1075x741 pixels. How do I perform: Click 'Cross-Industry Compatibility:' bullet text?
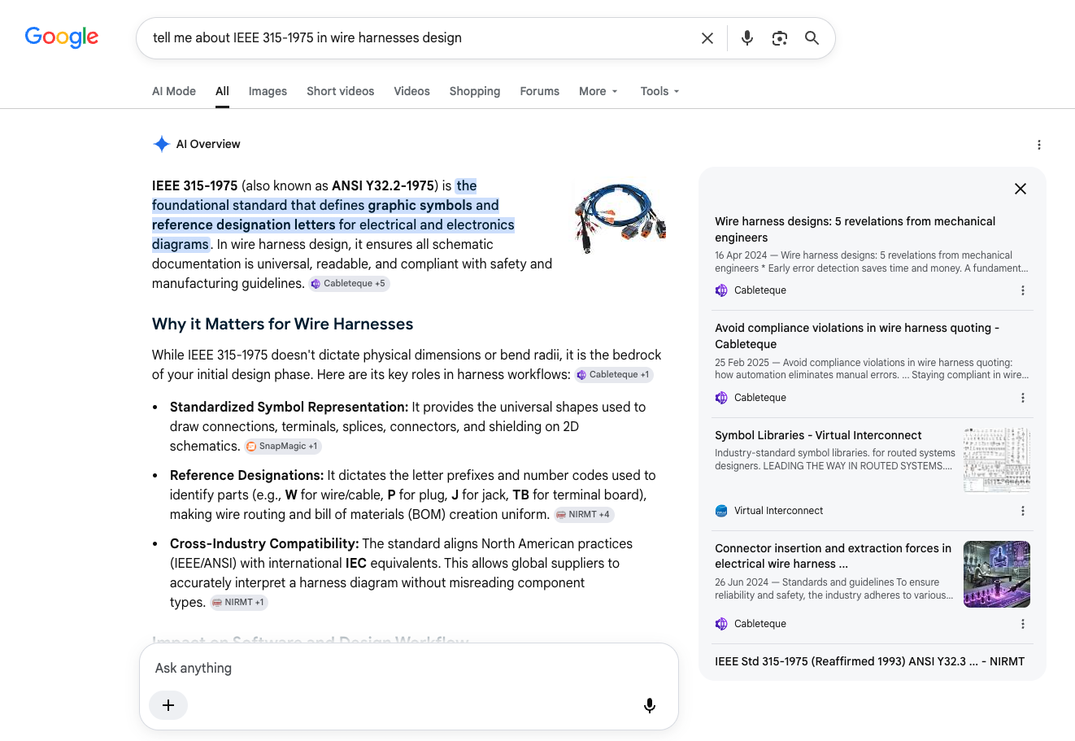pyautogui.click(x=264, y=543)
